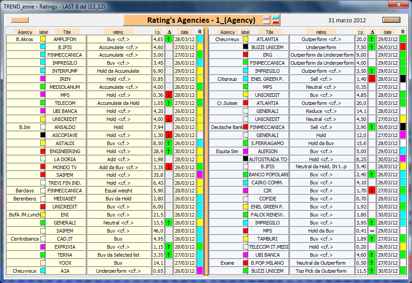The width and height of the screenshot is (412, 283).
Task: Click the green up arrow for EXPRIVIA
Action: (x=169, y=247)
